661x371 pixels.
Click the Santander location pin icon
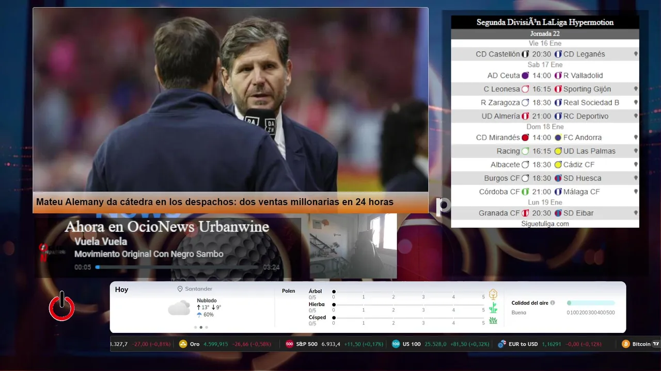click(x=180, y=289)
